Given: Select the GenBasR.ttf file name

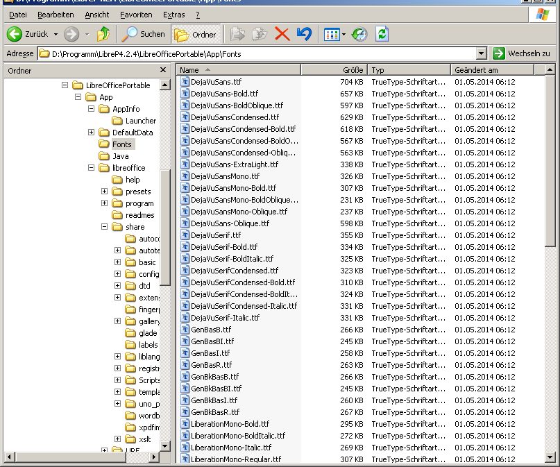Looking at the screenshot, I should pos(212,364).
